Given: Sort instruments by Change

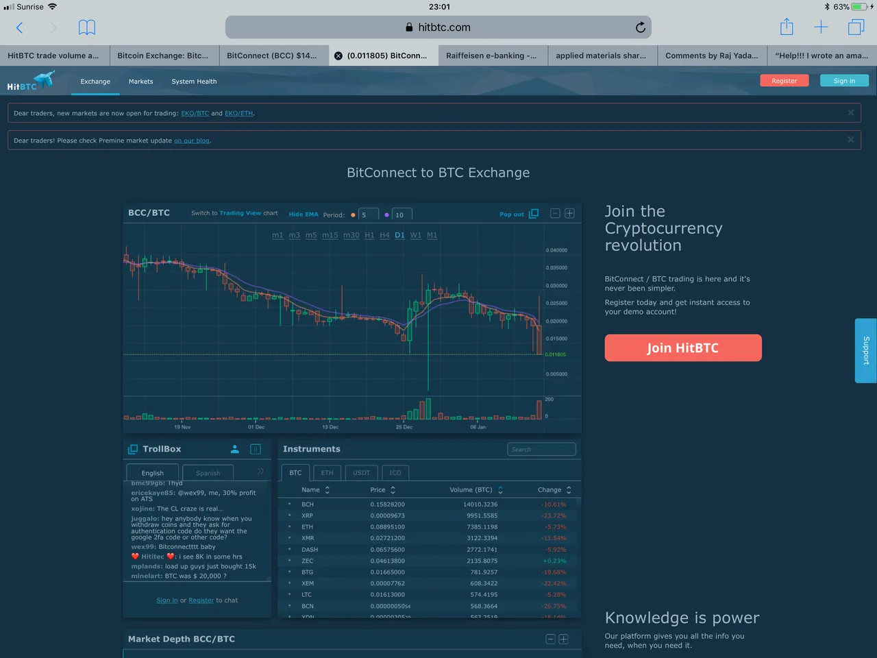Looking at the screenshot, I should [555, 490].
